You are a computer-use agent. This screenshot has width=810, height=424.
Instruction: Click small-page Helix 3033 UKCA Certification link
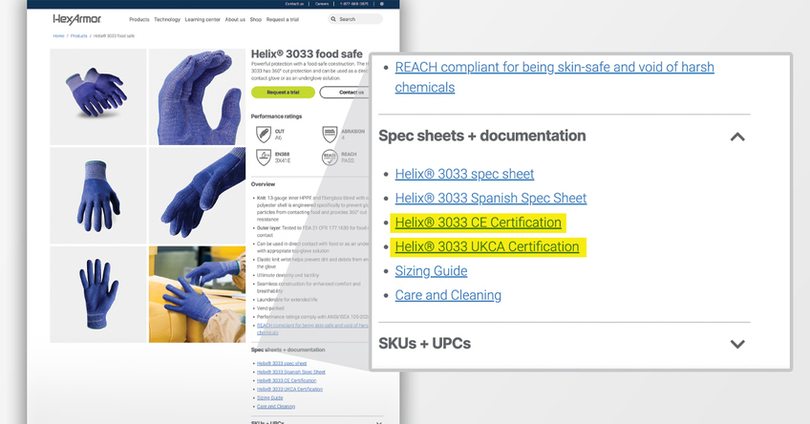pyautogui.click(x=289, y=390)
